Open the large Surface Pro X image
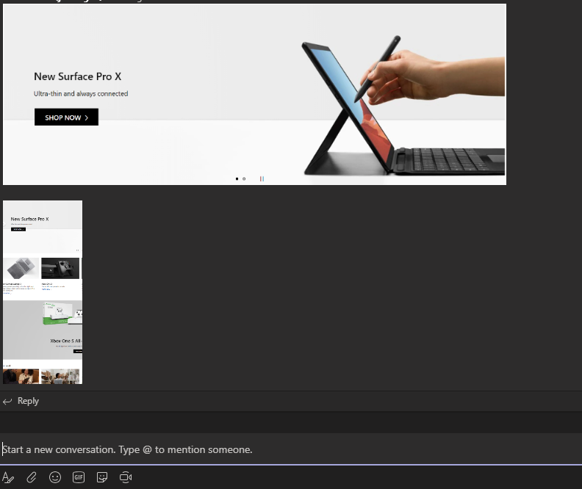The width and height of the screenshot is (582, 489). (254, 94)
